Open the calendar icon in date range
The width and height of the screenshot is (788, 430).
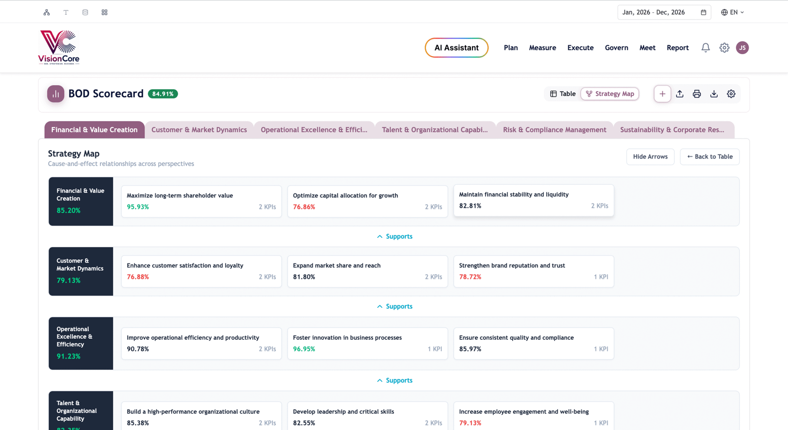click(x=703, y=12)
